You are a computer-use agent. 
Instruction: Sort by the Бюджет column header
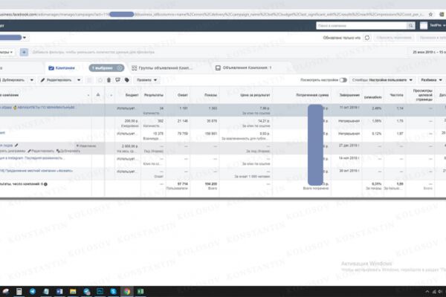click(132, 95)
